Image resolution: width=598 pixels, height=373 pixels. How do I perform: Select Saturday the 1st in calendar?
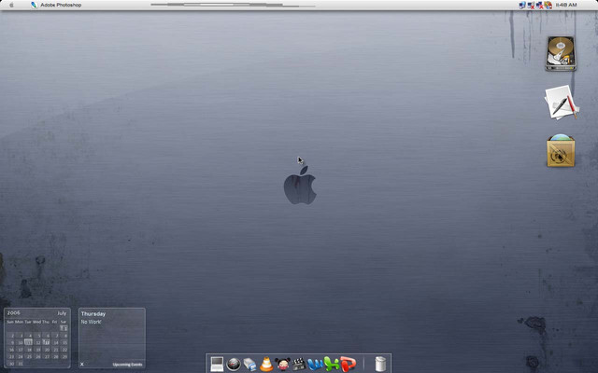(x=64, y=327)
